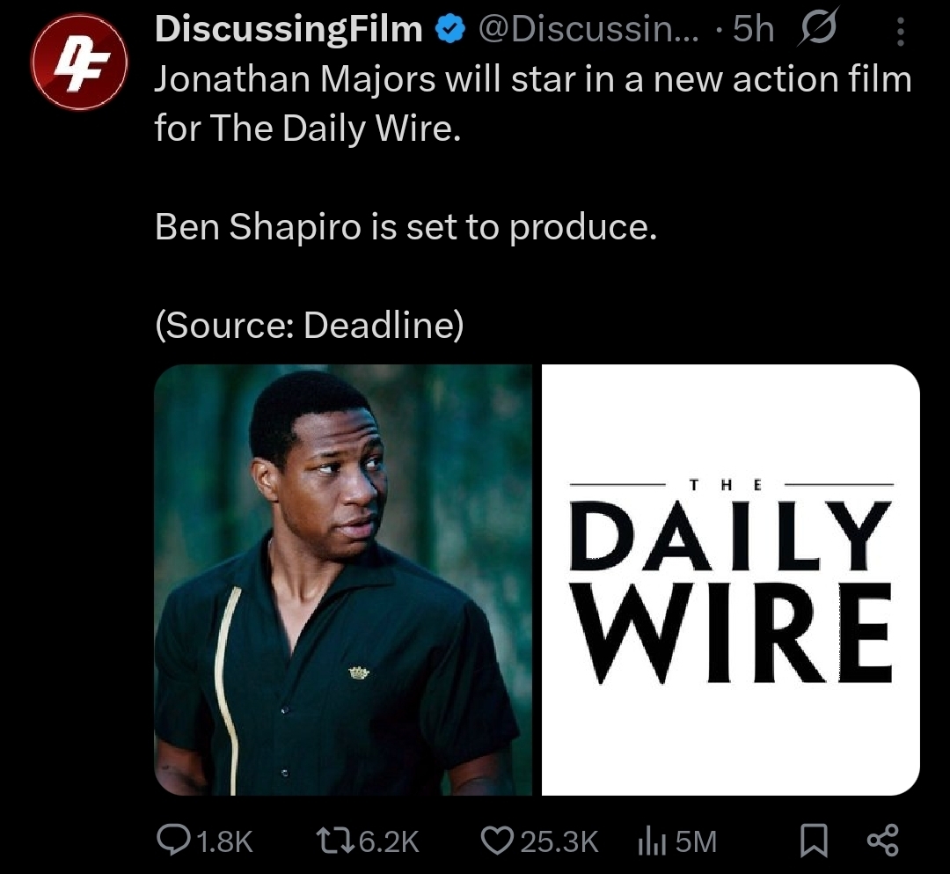
Task: Open the 5h timestamp
Action: pos(753,29)
